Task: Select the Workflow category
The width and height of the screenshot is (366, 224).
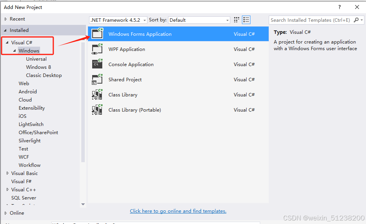Action: [x=30, y=165]
